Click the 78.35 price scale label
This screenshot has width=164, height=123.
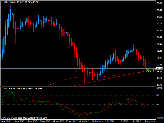tap(159, 58)
